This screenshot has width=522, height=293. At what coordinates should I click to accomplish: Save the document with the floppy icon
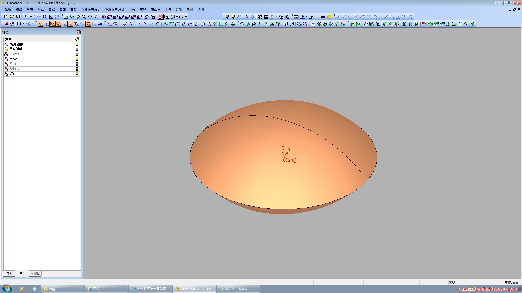coord(18,17)
